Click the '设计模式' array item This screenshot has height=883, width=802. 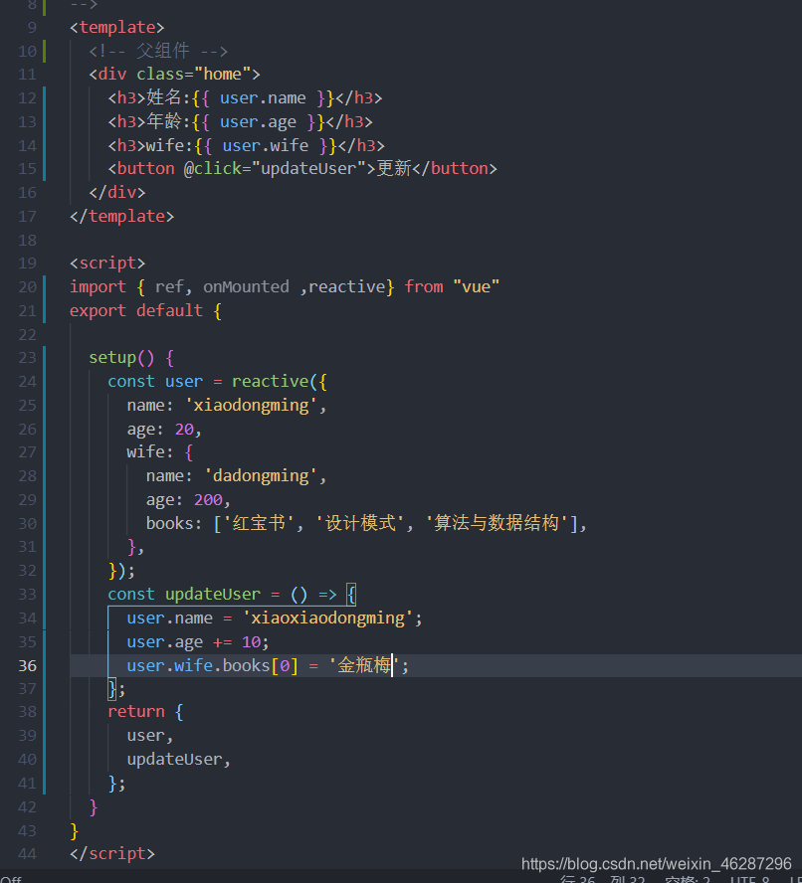[x=360, y=523]
